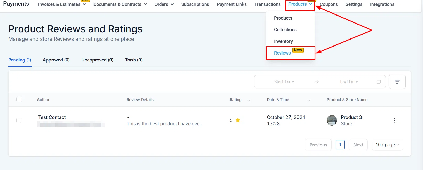Switch to the Unapproved (0) tab

click(97, 60)
